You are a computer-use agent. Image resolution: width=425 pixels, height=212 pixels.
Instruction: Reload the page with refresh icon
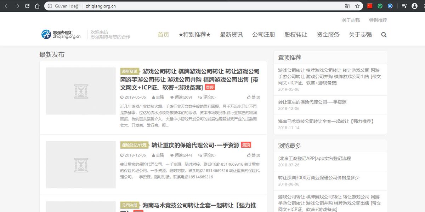pyautogui.click(x=27, y=6)
